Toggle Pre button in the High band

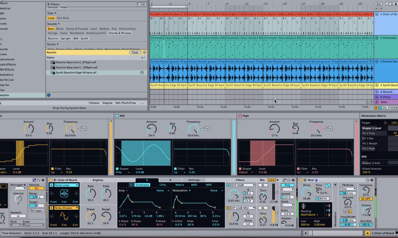coord(329,129)
